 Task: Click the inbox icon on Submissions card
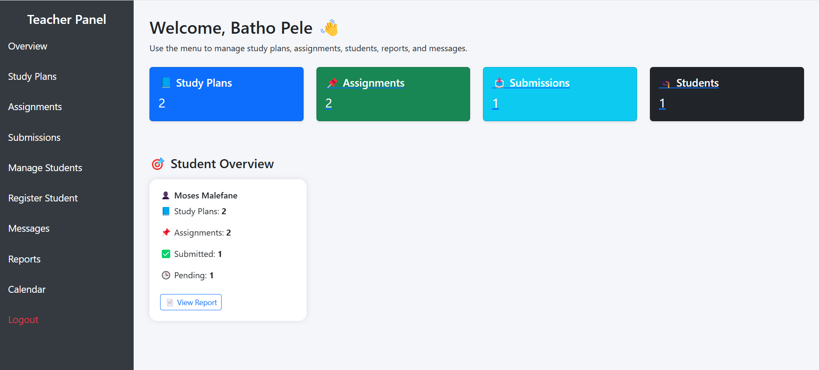pos(499,83)
